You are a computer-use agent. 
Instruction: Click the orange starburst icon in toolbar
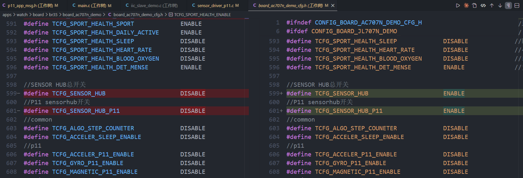pyautogui.click(x=466, y=5)
